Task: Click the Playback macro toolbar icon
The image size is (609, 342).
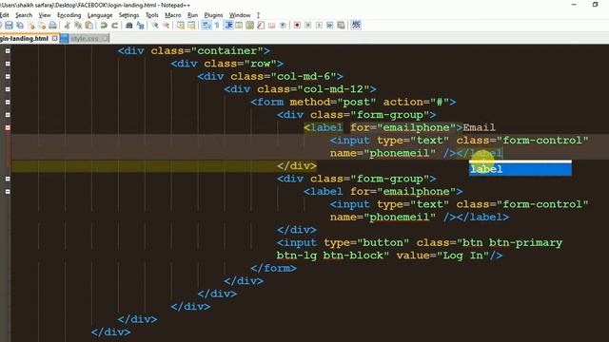Action: click(319, 26)
